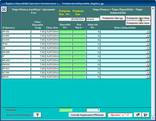This screenshot has width=156, height=121.
Task: Expand Motivo Indisponibilità dropdown for GN-350
Action: 148,52
